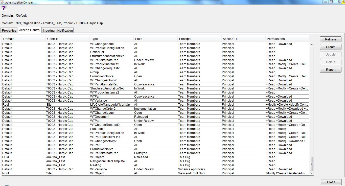Click the Retrieve button
The image size is (345, 186).
331,39
